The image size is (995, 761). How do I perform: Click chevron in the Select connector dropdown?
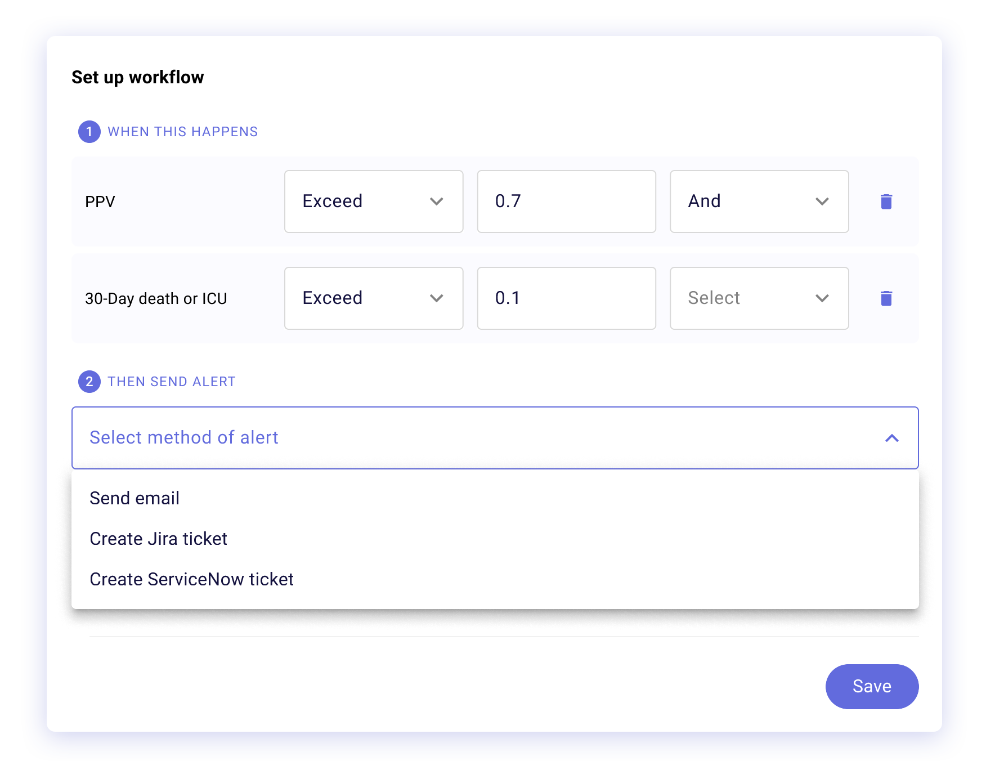(x=822, y=298)
